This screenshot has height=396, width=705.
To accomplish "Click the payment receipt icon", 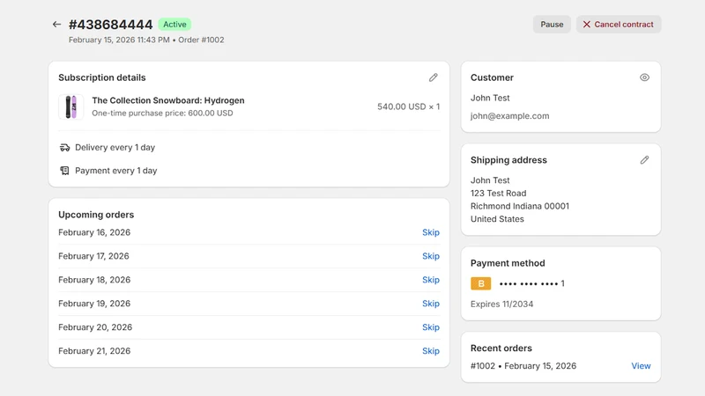I will pos(64,171).
